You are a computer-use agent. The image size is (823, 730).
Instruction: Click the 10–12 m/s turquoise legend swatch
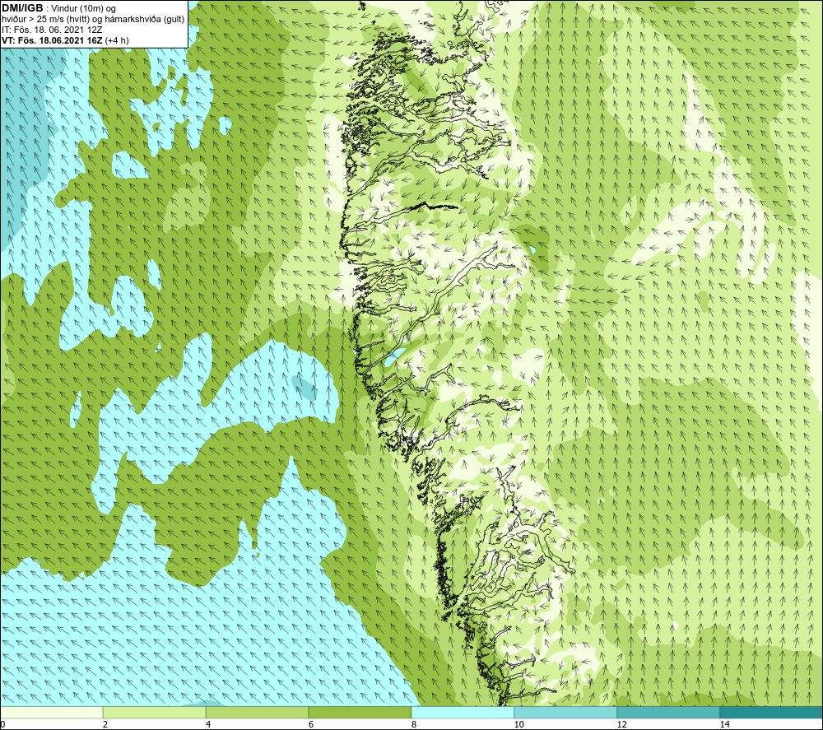[566, 712]
